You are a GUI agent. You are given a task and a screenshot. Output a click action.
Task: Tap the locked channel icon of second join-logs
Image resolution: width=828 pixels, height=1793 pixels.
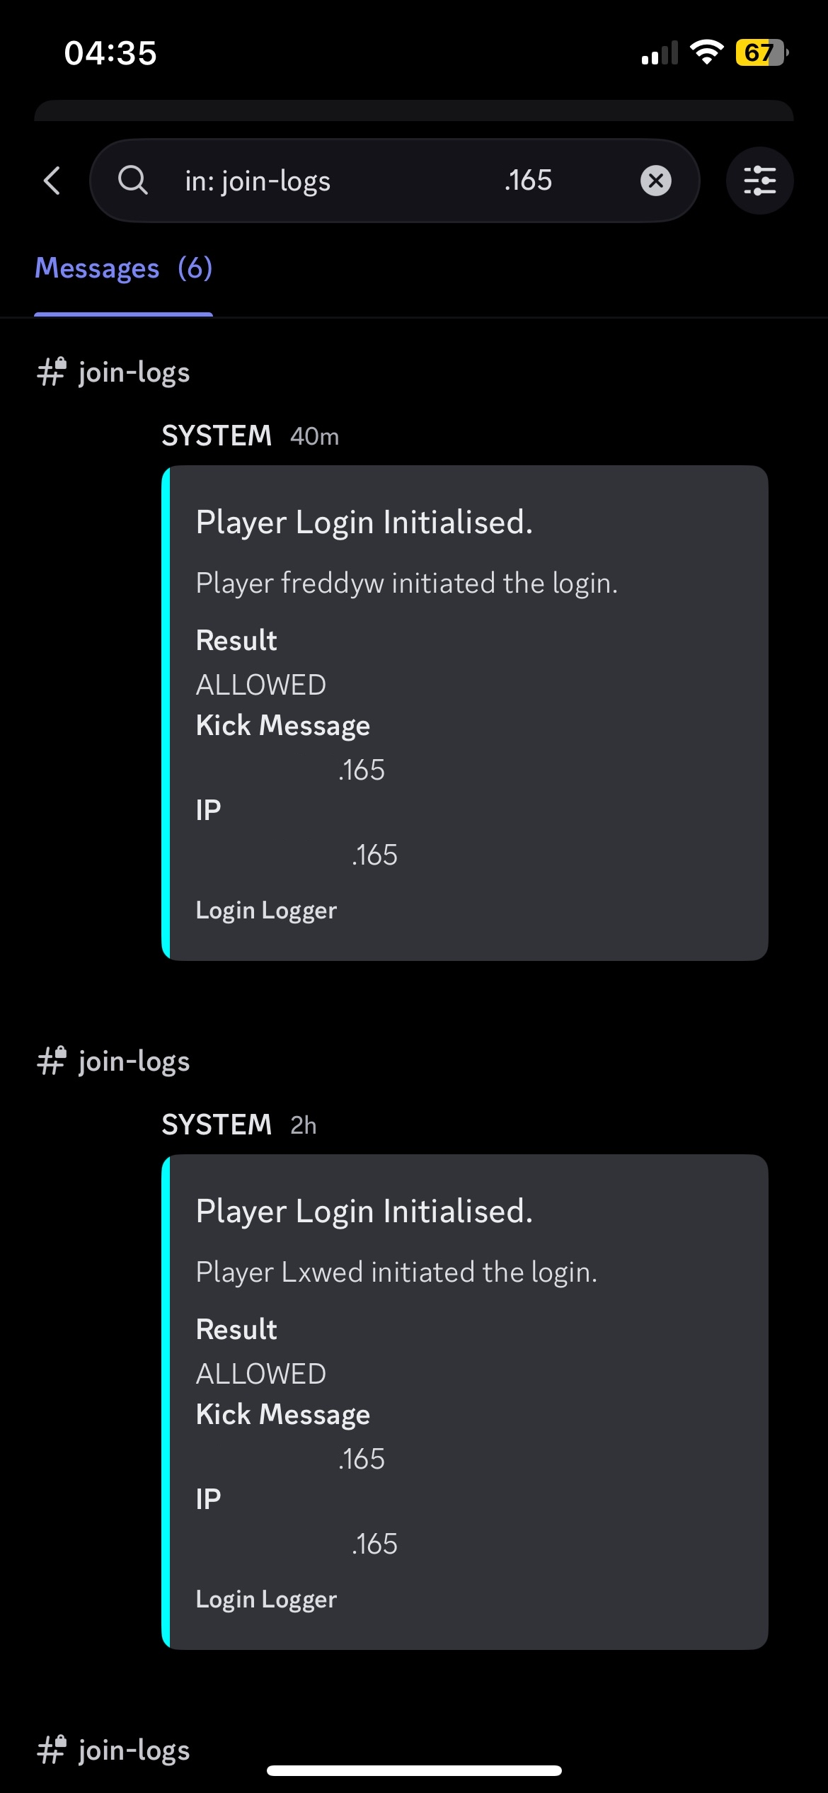click(x=52, y=1061)
